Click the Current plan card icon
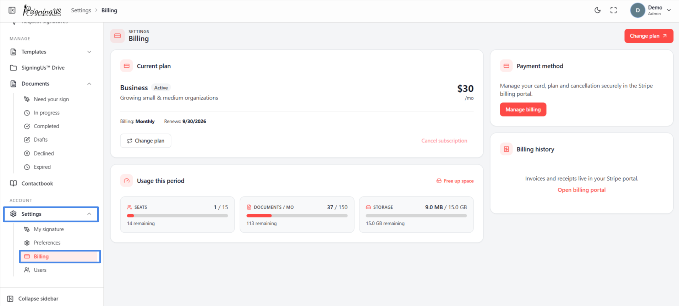This screenshot has width=679, height=306. coord(126,66)
